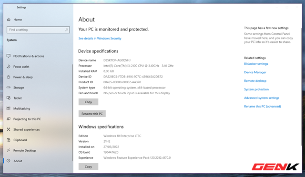The height and width of the screenshot is (177, 305).
Task: Click the No pen or touch input text
Action: pyautogui.click(x=137, y=93)
